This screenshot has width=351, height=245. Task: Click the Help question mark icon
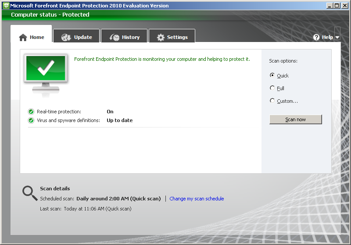(316, 38)
